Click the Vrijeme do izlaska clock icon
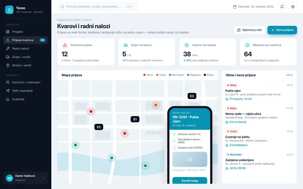The height and width of the screenshot is (189, 303). (x=186, y=45)
